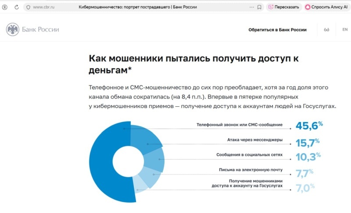Reload the page with refresh icon
351x213 pixels.
click(17, 7)
